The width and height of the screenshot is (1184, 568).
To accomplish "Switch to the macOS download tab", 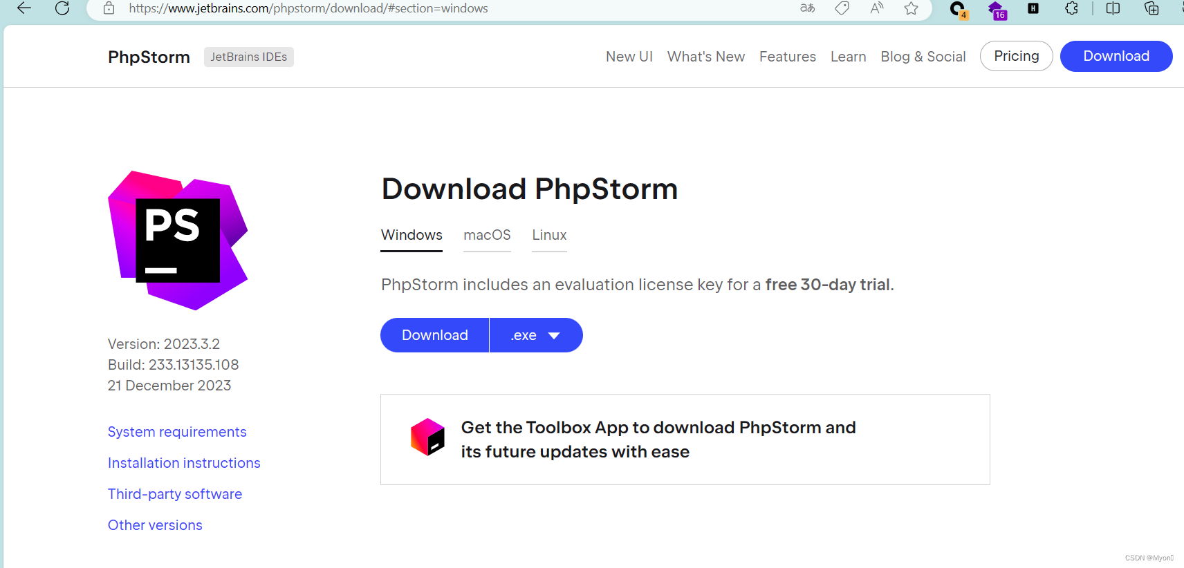I will [487, 235].
